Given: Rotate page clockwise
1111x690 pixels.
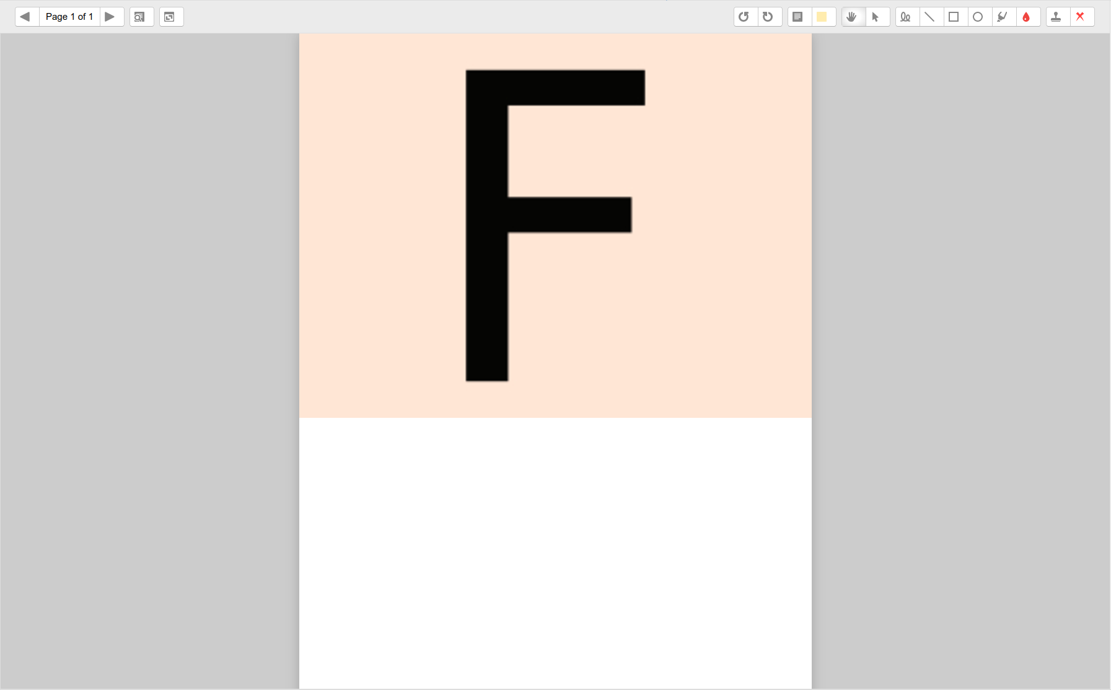Looking at the screenshot, I should 770,17.
